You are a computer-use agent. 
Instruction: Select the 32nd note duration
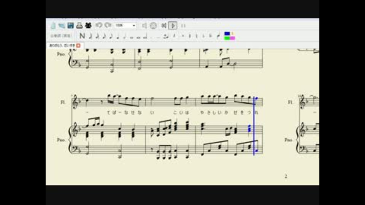(x=97, y=36)
